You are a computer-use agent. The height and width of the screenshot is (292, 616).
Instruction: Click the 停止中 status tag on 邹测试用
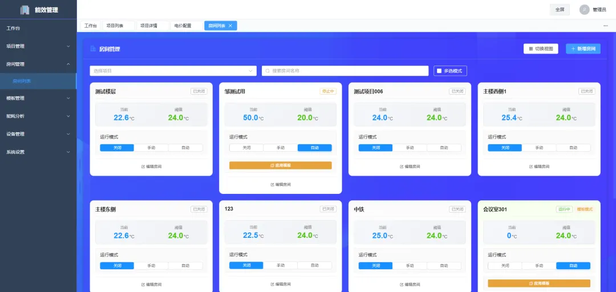328,91
